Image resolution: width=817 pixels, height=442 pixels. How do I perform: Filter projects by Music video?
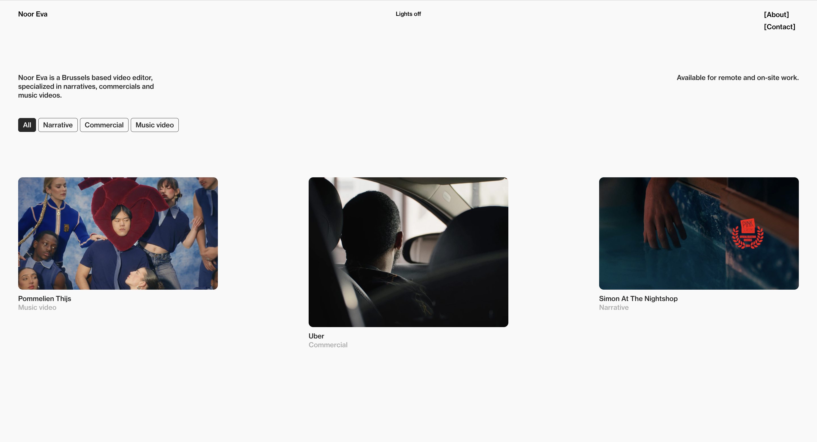[154, 125]
